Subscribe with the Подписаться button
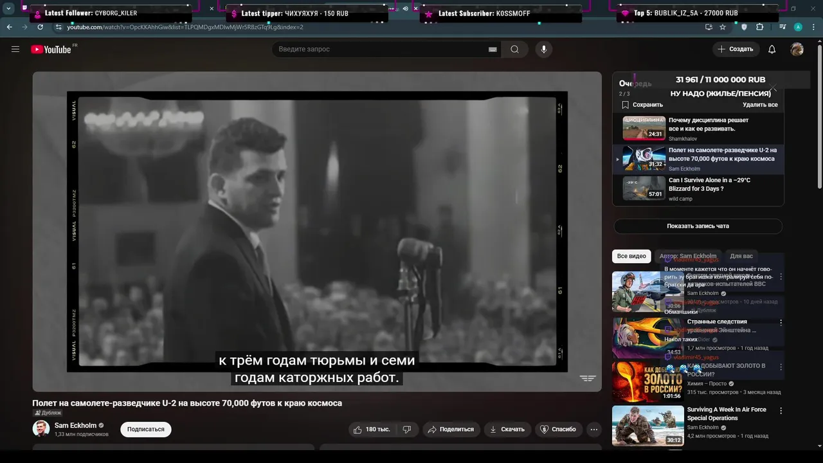 146,430
